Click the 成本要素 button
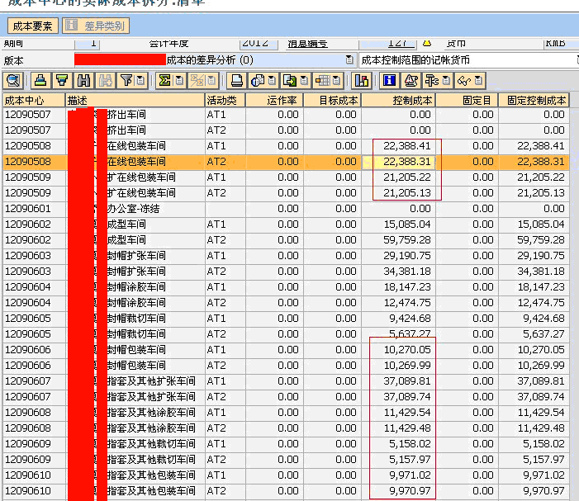The height and width of the screenshot is (501, 579). 32,26
